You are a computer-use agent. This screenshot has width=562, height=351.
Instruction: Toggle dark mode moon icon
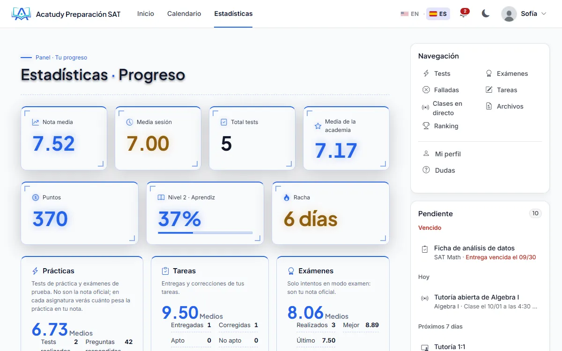click(486, 14)
